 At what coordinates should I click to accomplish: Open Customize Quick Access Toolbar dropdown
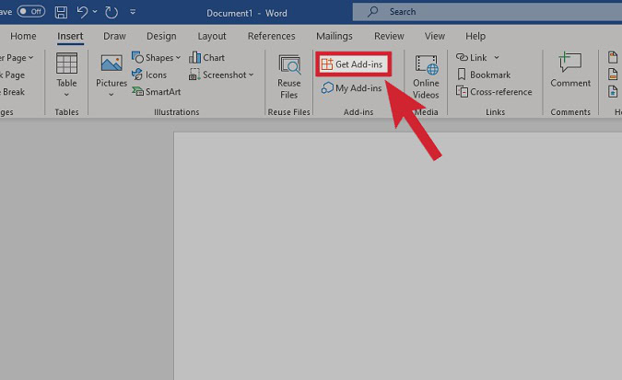tap(133, 12)
